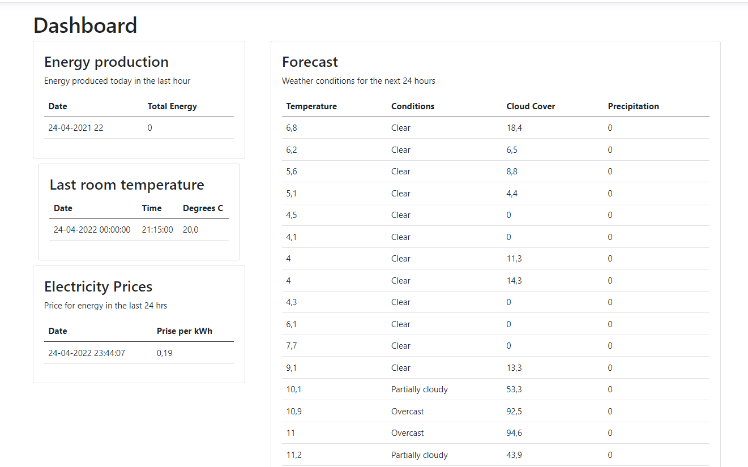Click the Temperature column header
This screenshot has width=748, height=467.
[311, 106]
